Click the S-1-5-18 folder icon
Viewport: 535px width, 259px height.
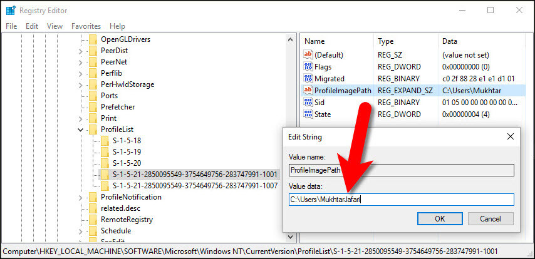click(105, 140)
